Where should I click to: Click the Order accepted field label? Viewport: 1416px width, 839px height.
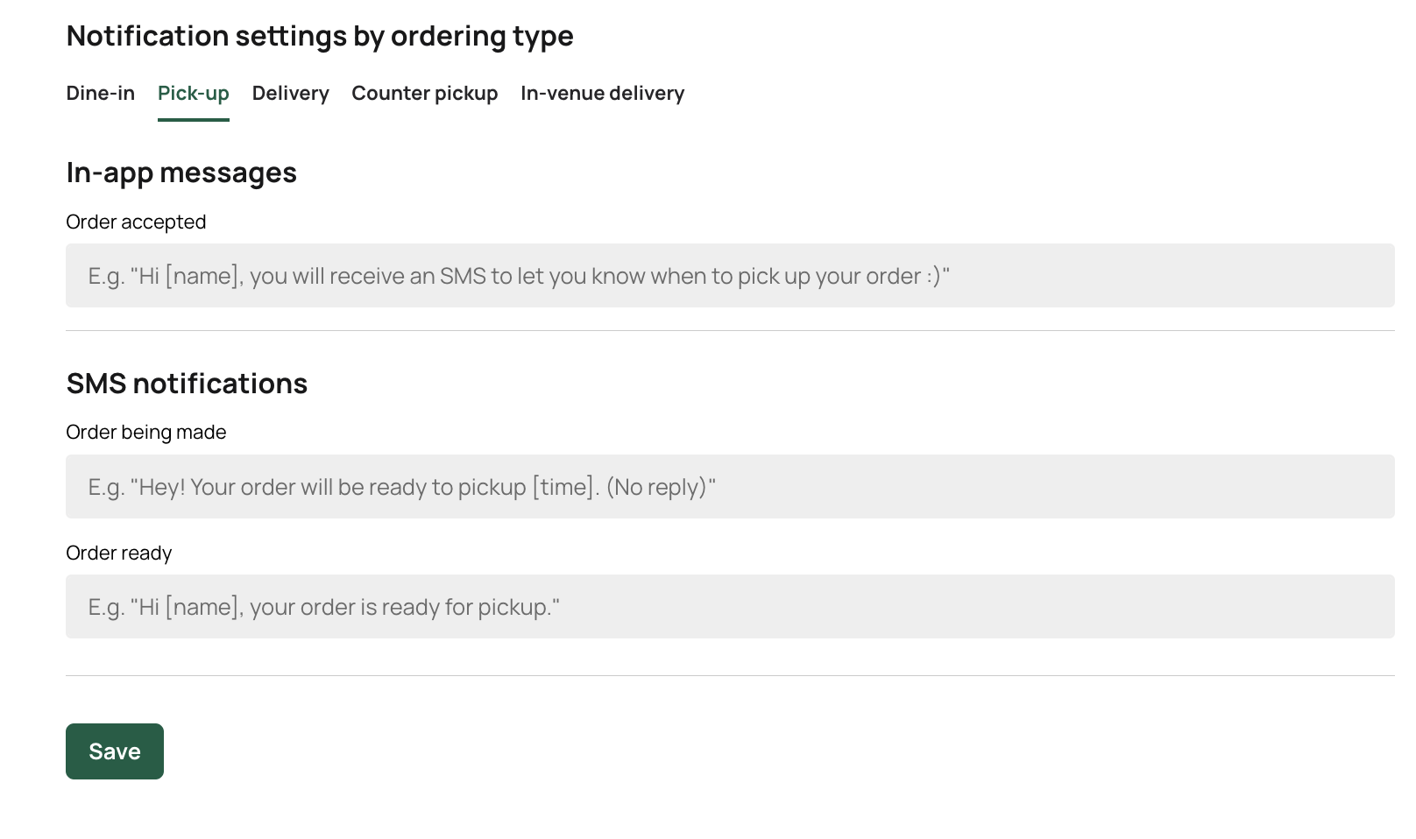click(136, 222)
